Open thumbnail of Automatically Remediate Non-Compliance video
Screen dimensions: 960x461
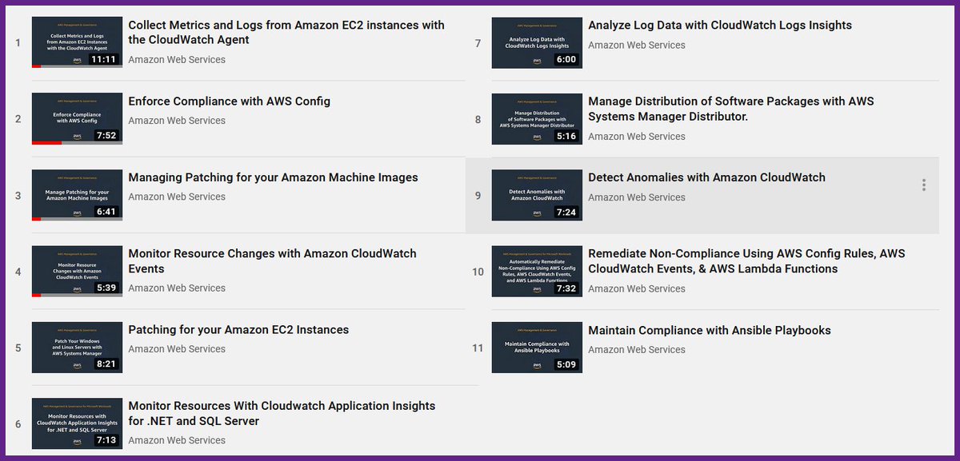point(537,272)
